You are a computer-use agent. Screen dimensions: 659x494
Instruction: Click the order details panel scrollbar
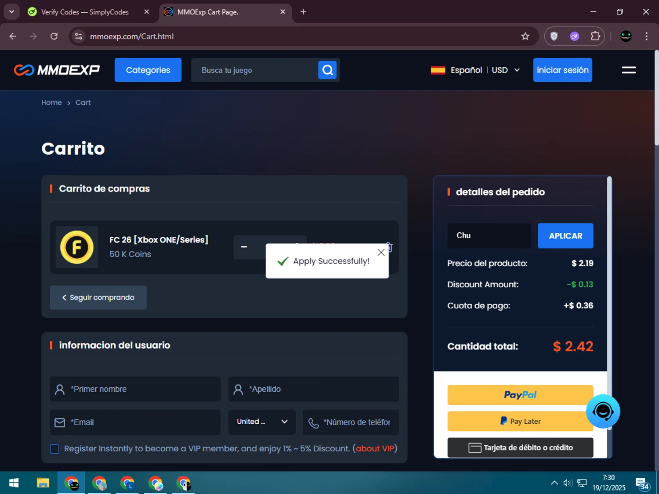coord(609,303)
